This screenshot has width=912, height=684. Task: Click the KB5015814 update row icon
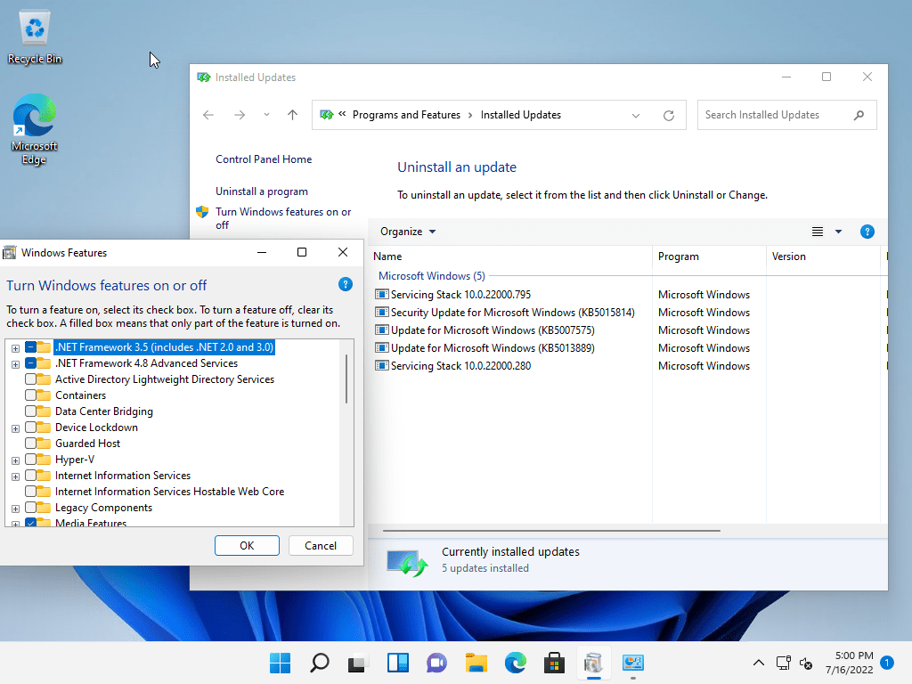[381, 313]
